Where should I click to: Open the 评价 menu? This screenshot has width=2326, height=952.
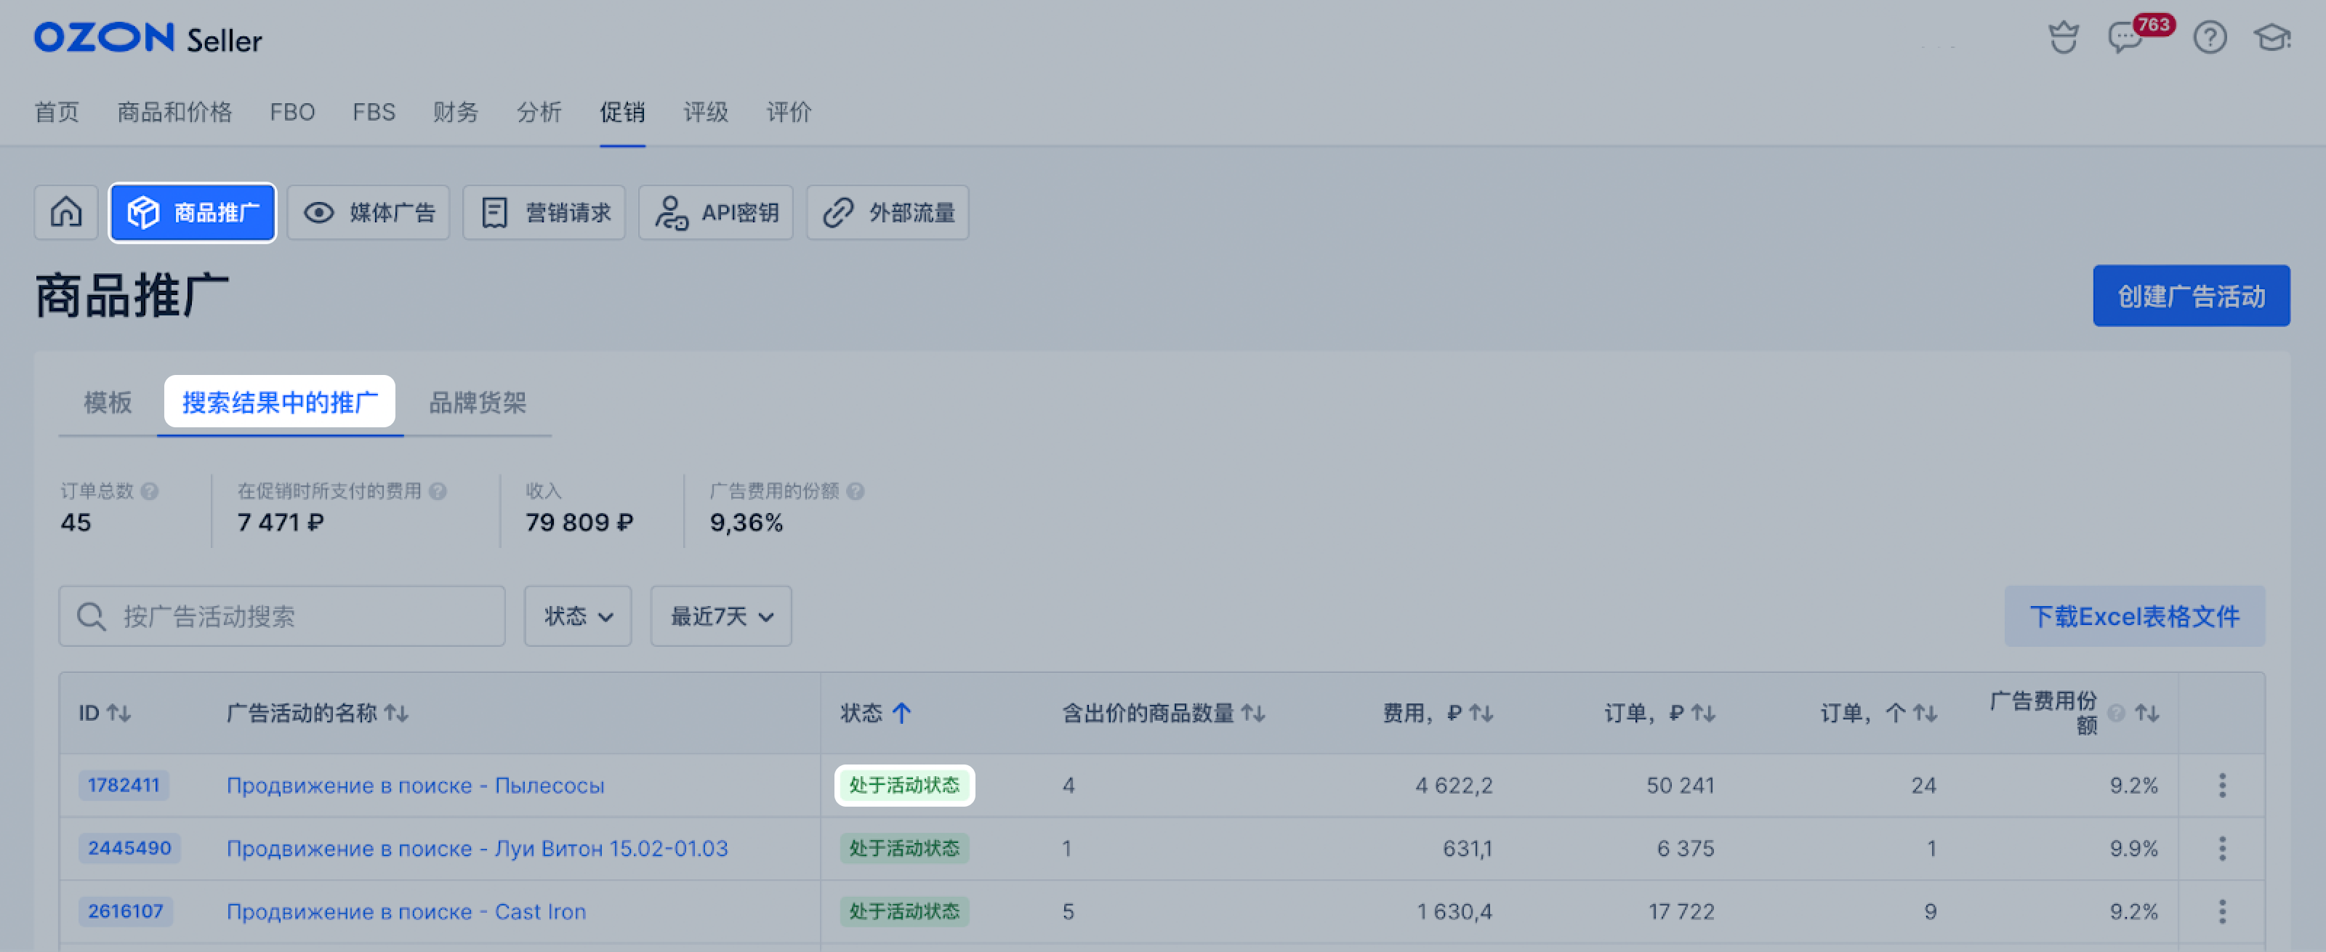click(x=788, y=112)
